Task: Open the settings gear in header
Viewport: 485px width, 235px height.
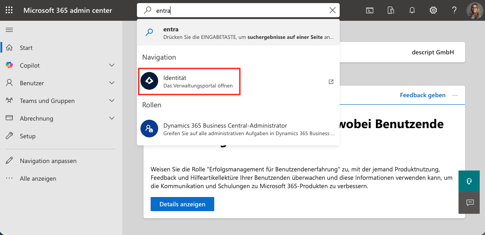Action: click(x=433, y=10)
